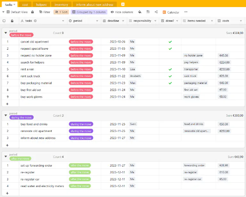Add a new row under after the move
Viewport: 246px width, 197px height.
pos(7,193)
